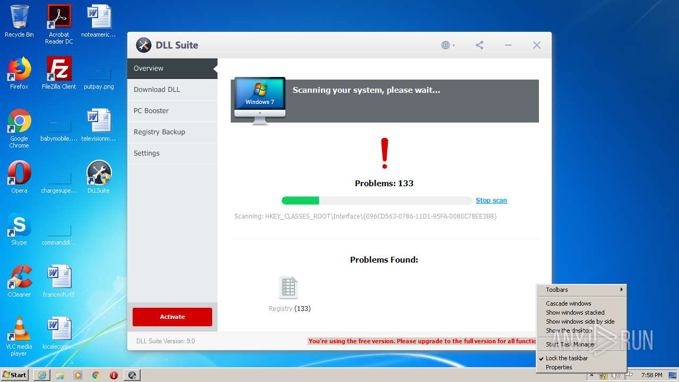679x382 pixels.
Task: Open the Firefox desktop shortcut
Action: [x=19, y=73]
